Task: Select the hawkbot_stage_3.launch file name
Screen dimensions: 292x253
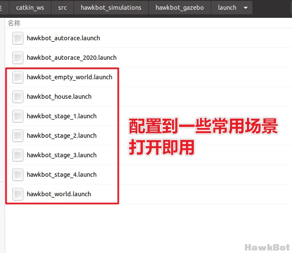Action: tap(62, 155)
